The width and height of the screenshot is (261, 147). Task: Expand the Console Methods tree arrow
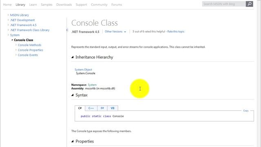16,45
